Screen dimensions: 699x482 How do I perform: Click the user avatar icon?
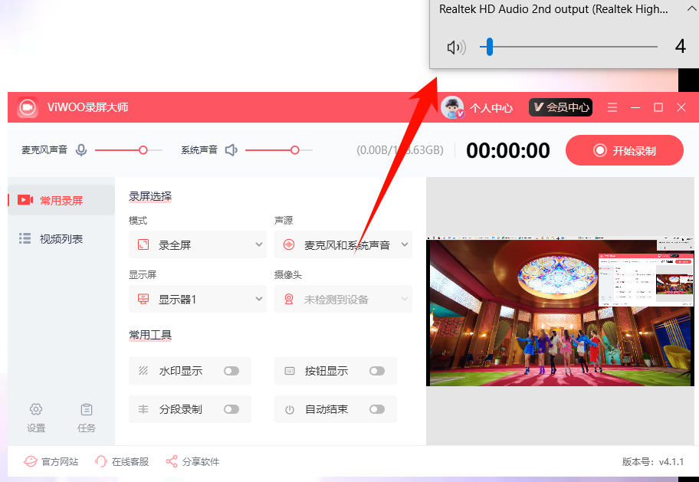click(x=452, y=107)
